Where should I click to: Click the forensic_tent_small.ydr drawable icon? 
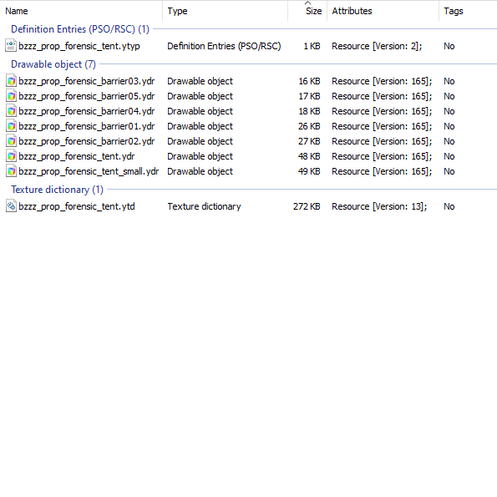coord(11,171)
